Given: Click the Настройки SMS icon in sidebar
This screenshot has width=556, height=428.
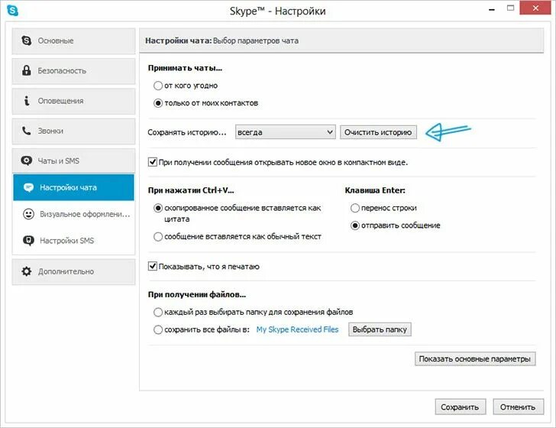Looking at the screenshot, I should 29,241.
